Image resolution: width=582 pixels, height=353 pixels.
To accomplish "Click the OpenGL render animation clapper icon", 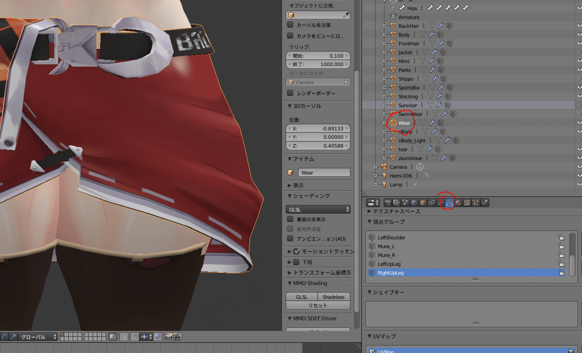I will pyautogui.click(x=177, y=337).
